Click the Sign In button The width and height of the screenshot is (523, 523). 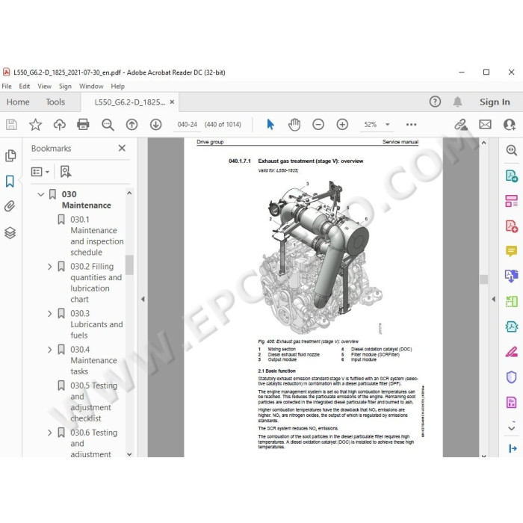(495, 102)
